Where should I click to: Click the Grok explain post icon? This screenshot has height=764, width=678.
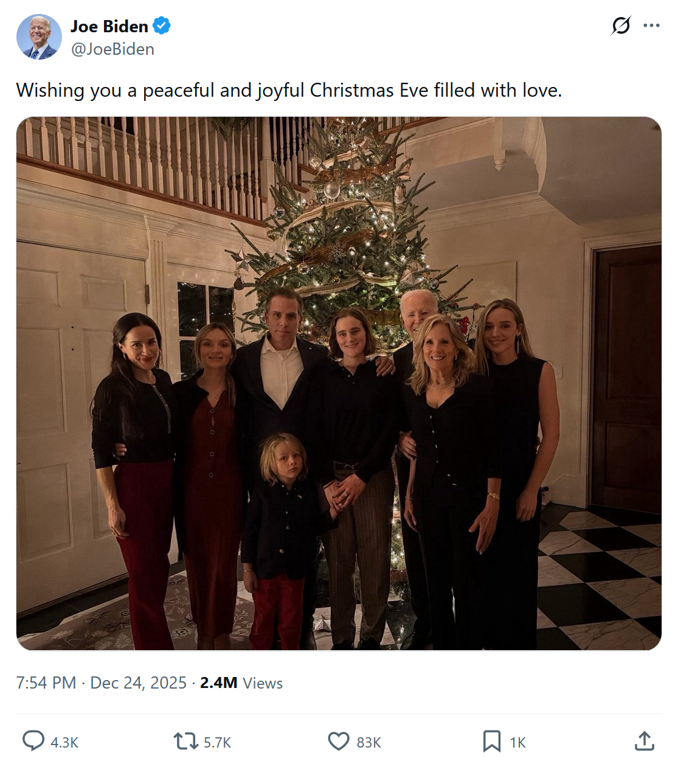[620, 26]
